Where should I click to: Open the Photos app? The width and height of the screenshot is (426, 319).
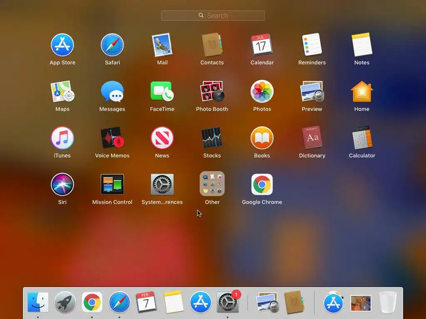pyautogui.click(x=262, y=91)
